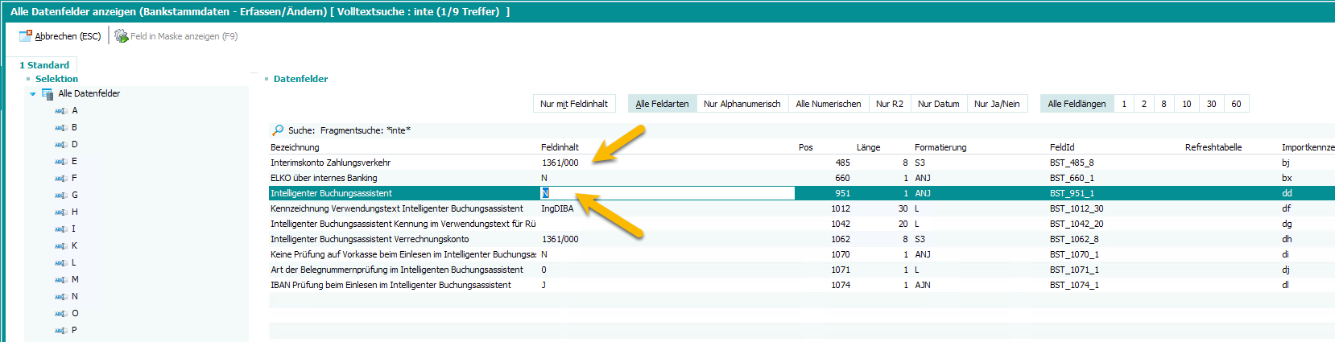Click the Alle Datenfelder tree folder icon
The height and width of the screenshot is (342, 1335).
click(48, 94)
